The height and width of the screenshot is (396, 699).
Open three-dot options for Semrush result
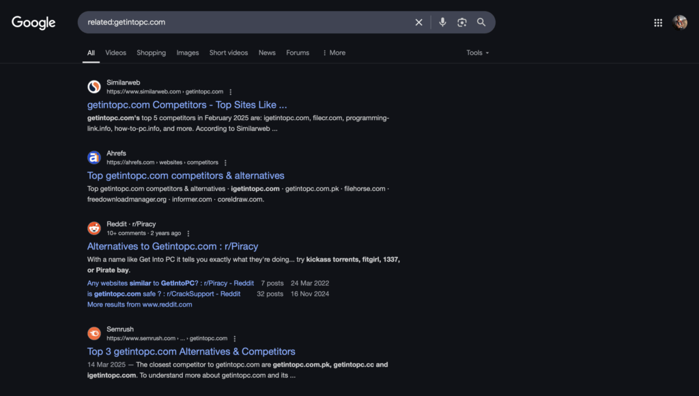click(x=235, y=339)
